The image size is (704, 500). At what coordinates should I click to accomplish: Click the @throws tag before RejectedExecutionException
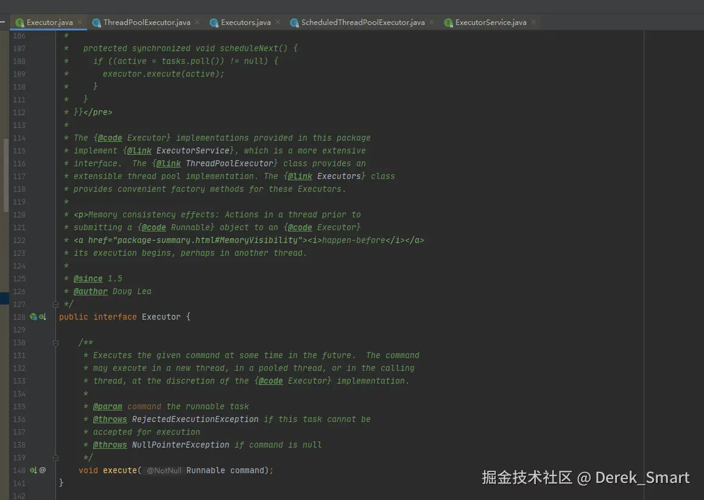click(x=110, y=419)
